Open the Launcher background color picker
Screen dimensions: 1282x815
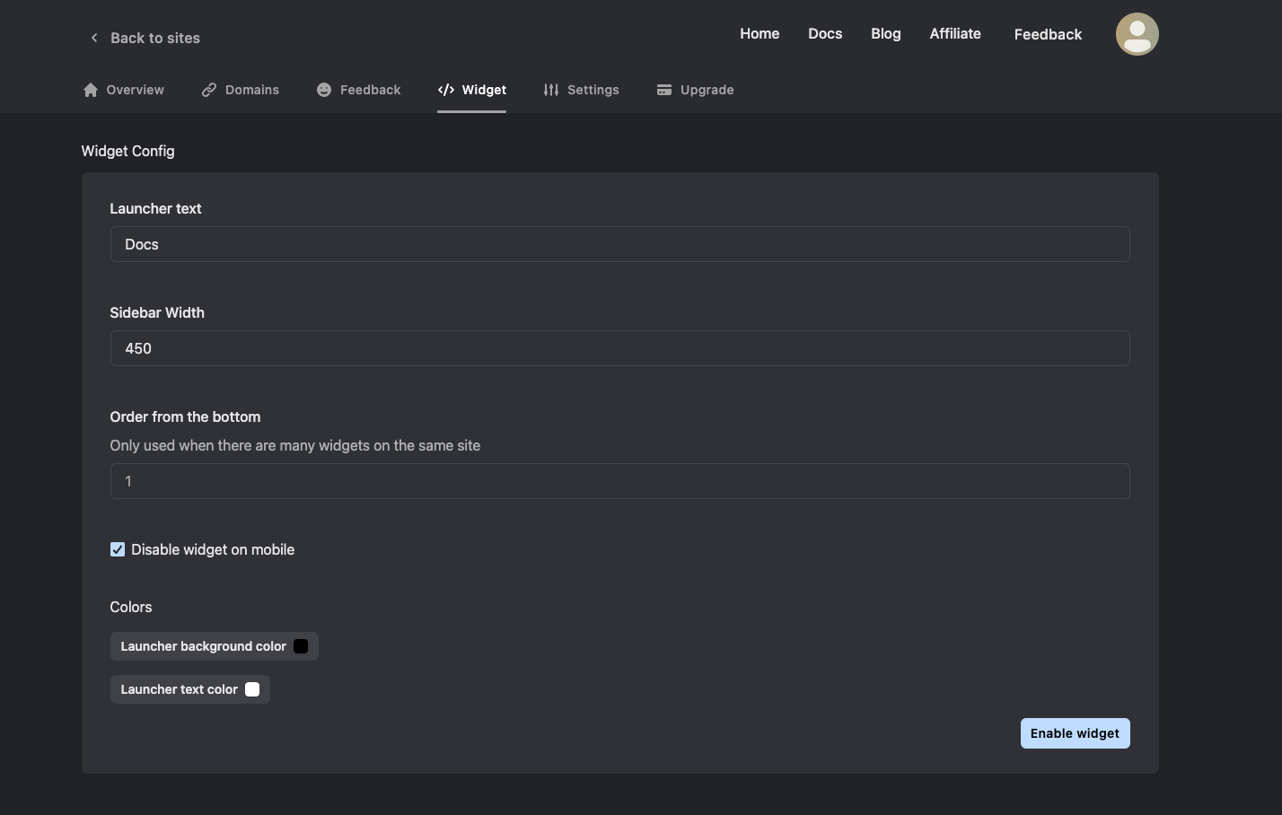[x=301, y=645]
